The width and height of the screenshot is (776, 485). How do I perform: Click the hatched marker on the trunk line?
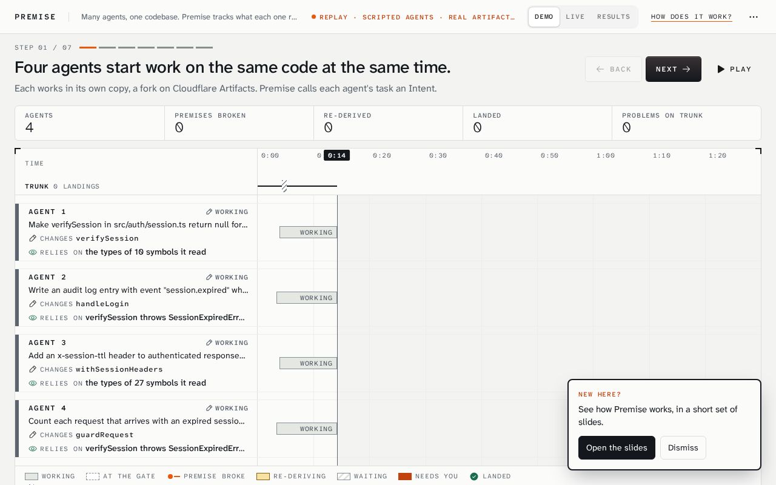[284, 186]
